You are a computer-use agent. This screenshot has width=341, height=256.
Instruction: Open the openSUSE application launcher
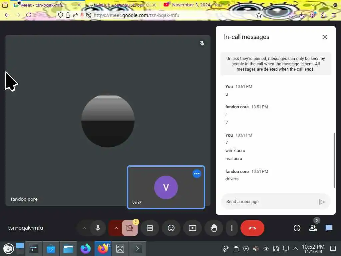point(8,249)
